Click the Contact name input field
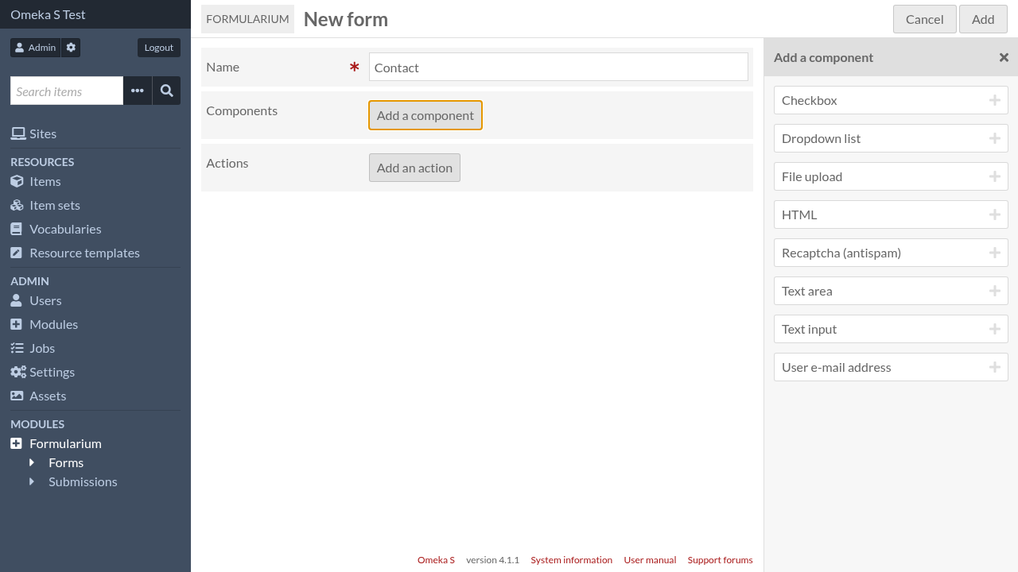This screenshot has height=572, width=1018. [558, 67]
